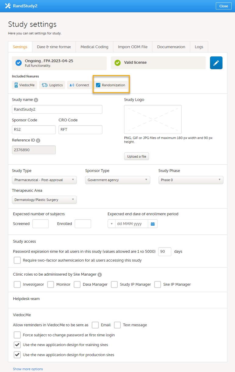235x372 pixels.
Task: Click the Upload a file button
Action: (137, 156)
